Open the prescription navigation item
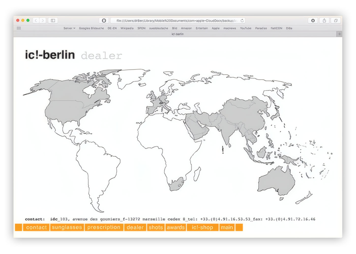Image resolution: width=356 pixels, height=254 pixels. pos(104,227)
